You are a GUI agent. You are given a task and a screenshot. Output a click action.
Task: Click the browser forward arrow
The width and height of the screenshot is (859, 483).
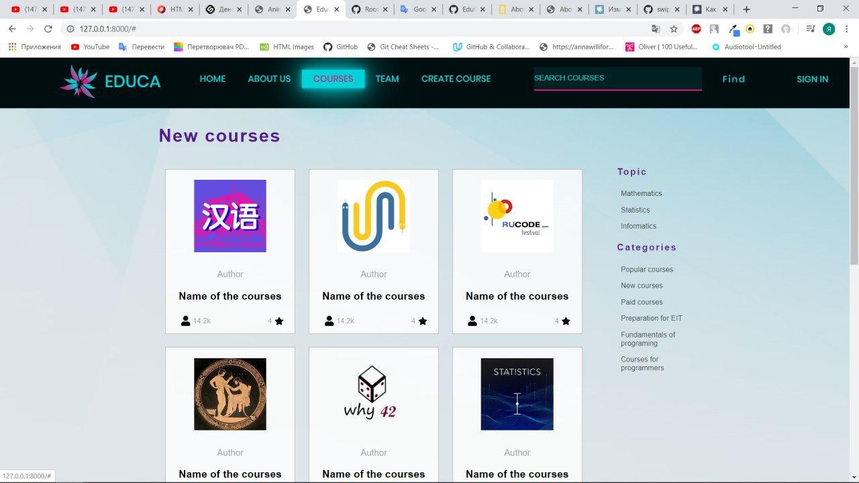click(30, 29)
